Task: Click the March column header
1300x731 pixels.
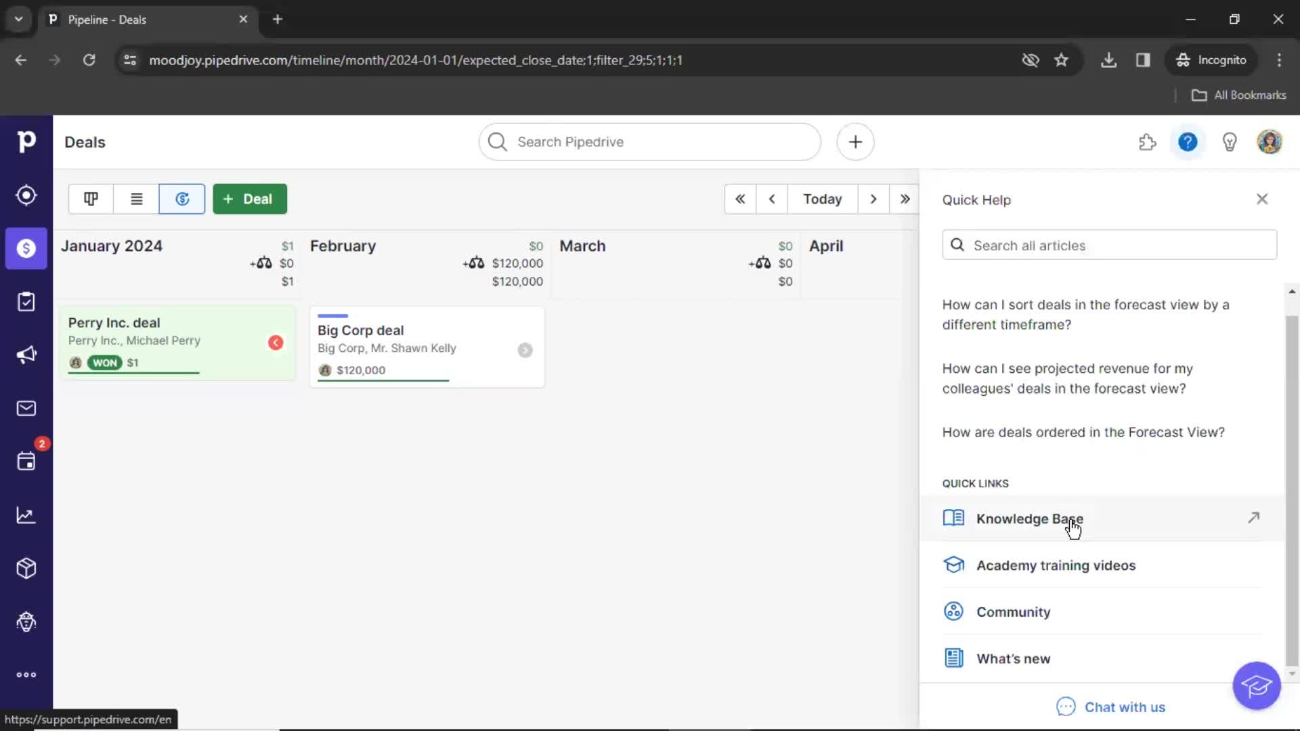Action: pos(582,246)
